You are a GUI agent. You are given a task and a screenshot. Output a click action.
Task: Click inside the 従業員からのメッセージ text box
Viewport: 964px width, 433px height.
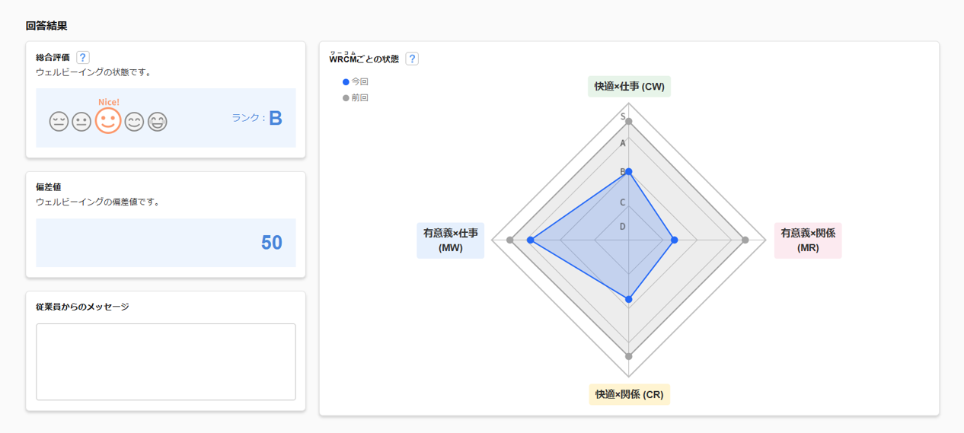tap(166, 361)
